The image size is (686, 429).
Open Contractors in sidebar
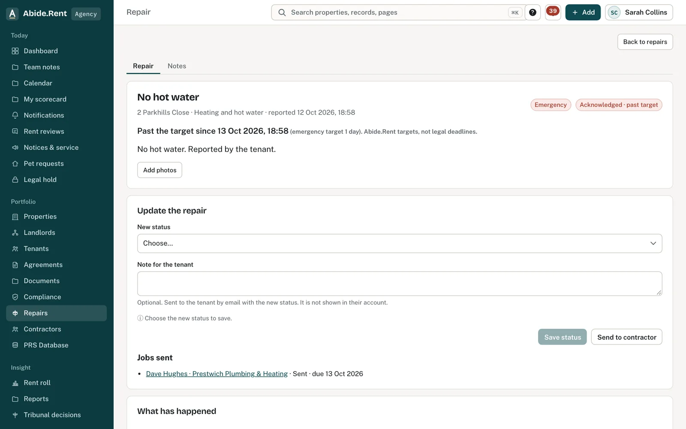point(57,329)
